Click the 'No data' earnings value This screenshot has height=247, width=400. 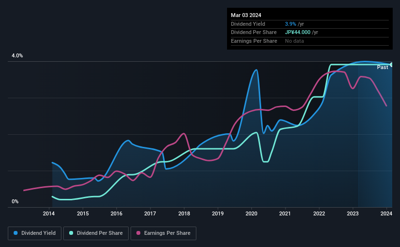pos(294,41)
